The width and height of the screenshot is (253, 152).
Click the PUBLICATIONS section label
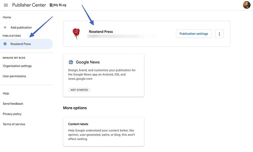[12, 36]
